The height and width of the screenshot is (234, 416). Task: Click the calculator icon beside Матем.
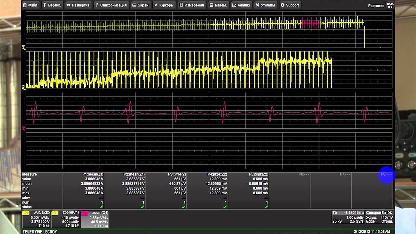point(212,5)
